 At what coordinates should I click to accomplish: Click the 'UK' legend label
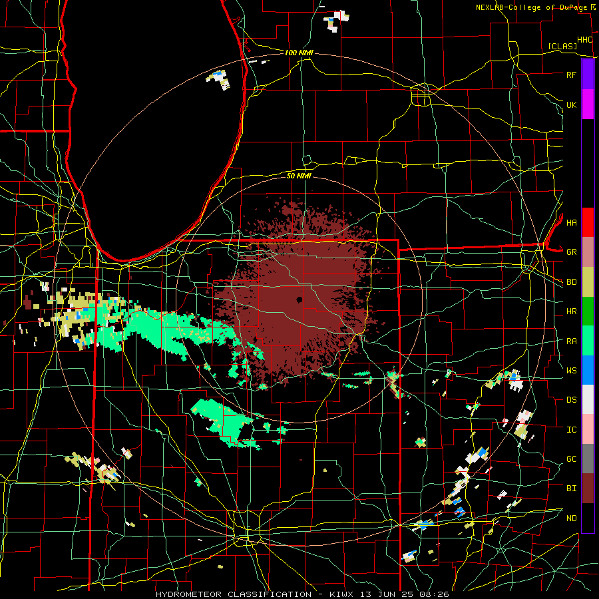point(571,104)
